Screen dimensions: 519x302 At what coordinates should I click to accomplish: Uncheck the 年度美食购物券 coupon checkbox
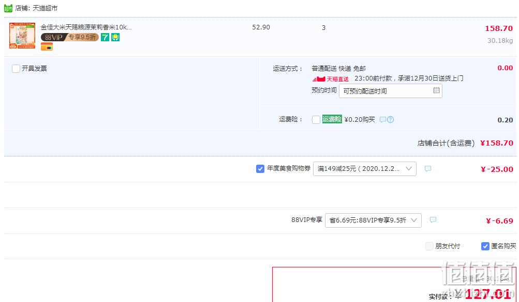coord(260,169)
